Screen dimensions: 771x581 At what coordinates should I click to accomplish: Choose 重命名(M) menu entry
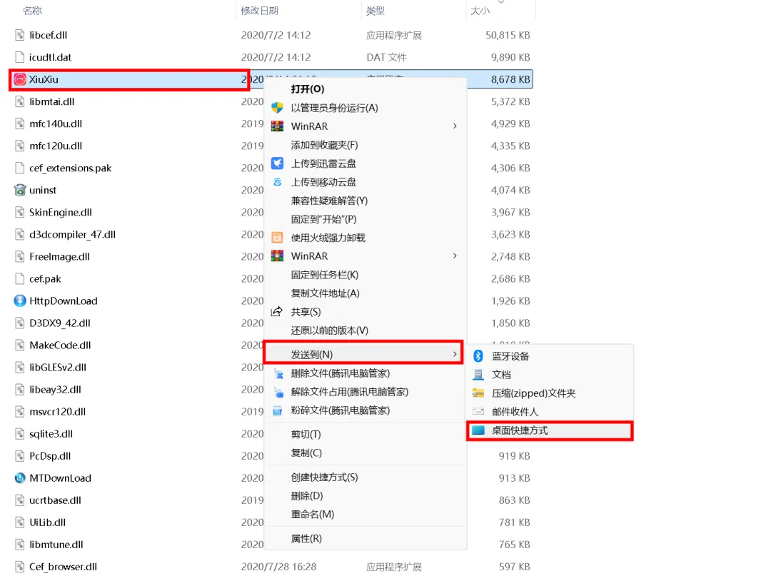pos(312,514)
